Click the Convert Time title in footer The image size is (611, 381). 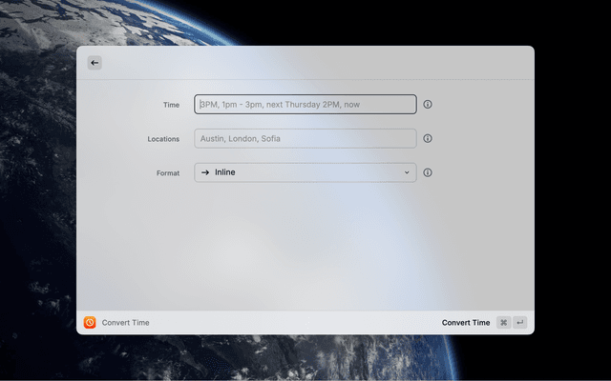click(x=126, y=323)
